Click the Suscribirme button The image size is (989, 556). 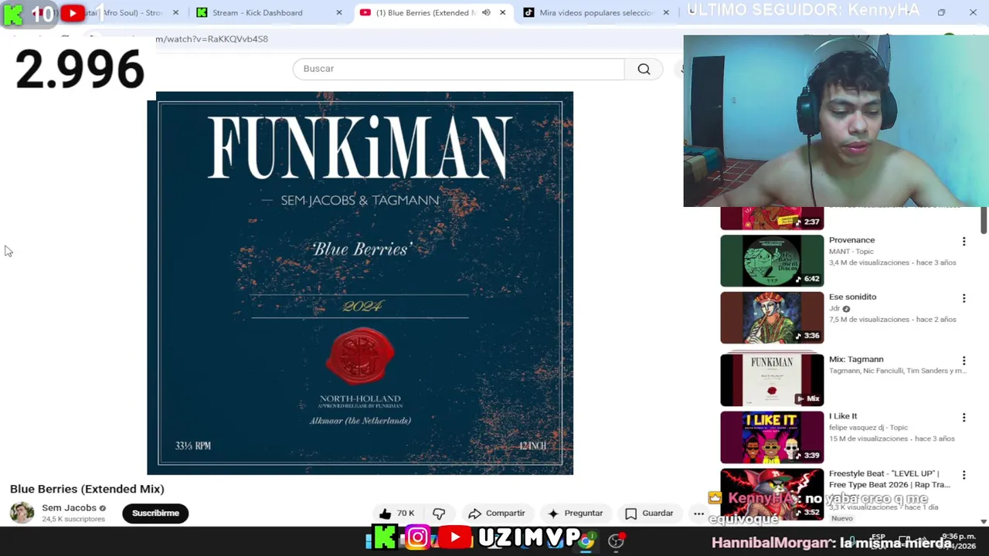(x=155, y=514)
